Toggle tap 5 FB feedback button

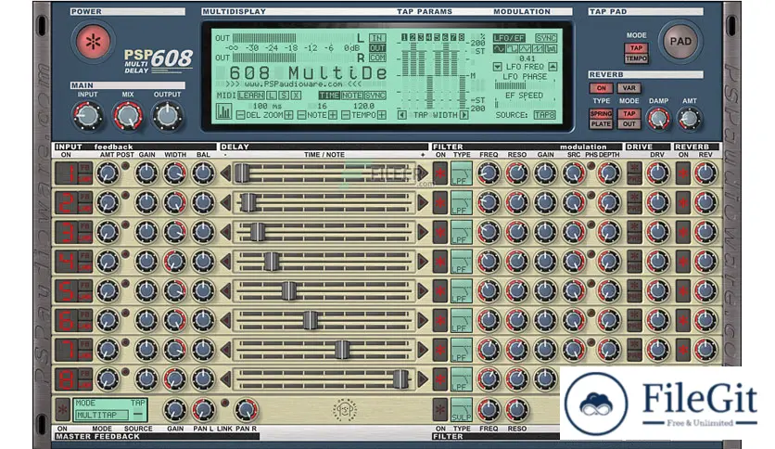click(85, 286)
